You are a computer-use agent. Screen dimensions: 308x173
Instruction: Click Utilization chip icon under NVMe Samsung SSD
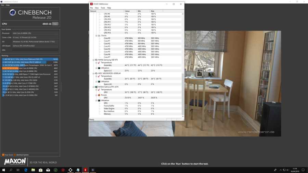tap(99, 68)
